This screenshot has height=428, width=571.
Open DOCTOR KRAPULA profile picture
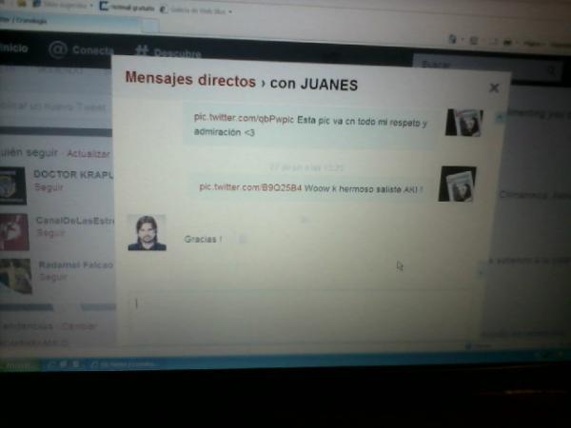coord(12,185)
